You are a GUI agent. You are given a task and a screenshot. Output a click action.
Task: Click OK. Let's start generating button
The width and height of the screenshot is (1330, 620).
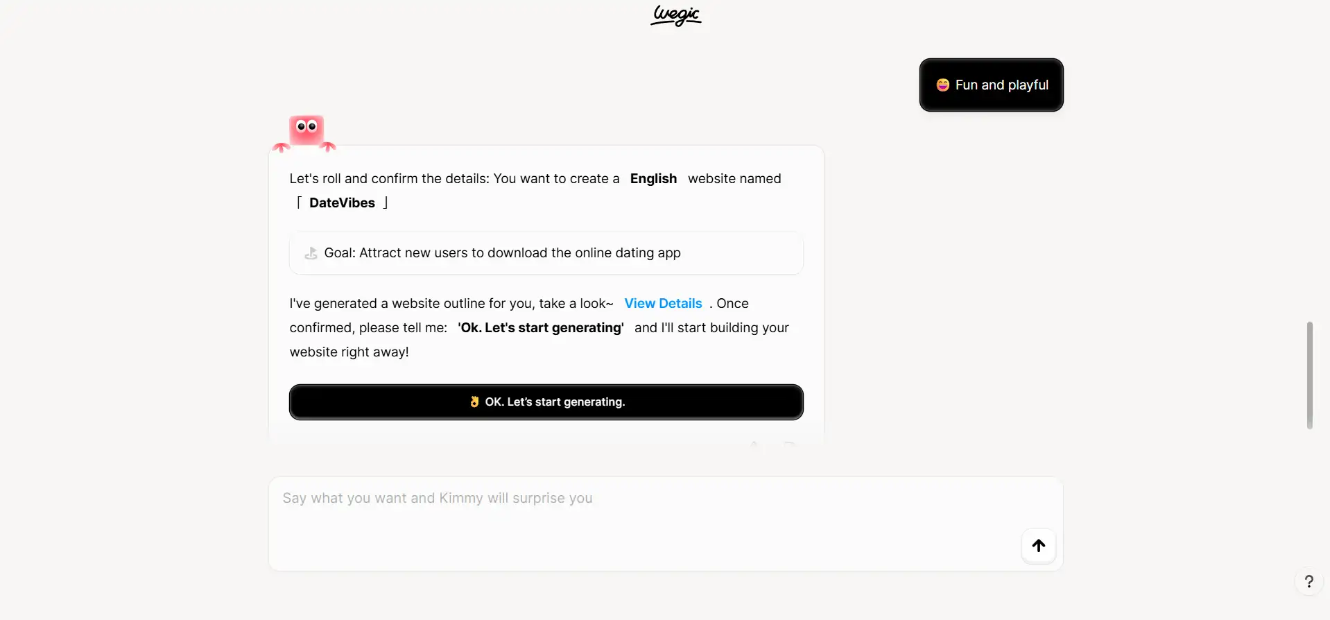(x=546, y=402)
